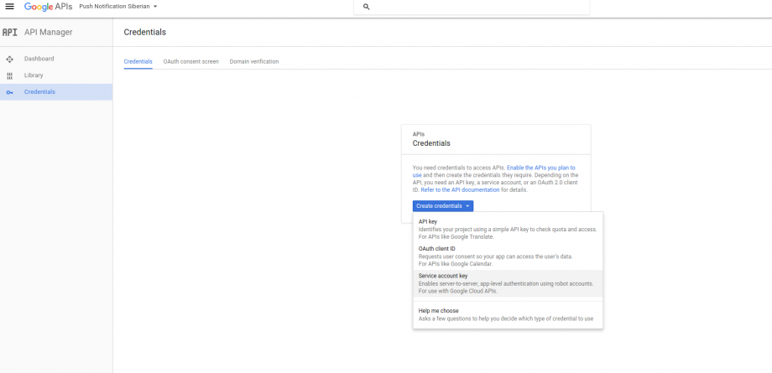Click the API Manager logo icon

(x=9, y=33)
